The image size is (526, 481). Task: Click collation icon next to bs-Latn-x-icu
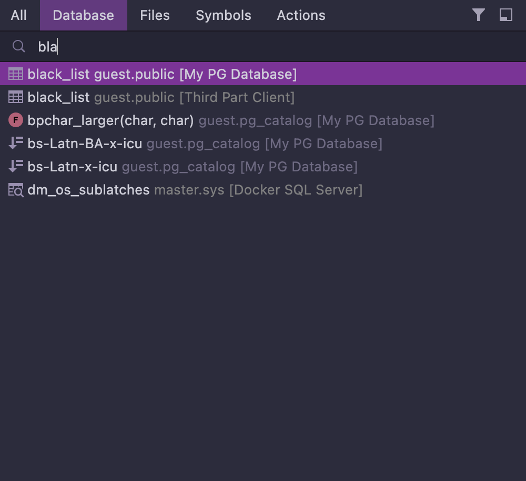(x=16, y=167)
